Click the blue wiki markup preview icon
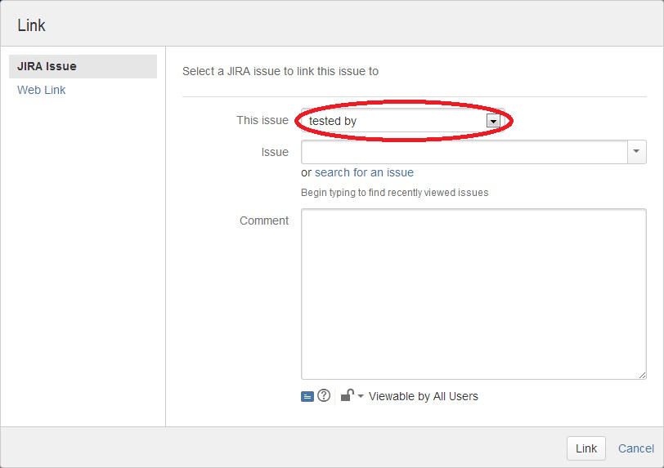This screenshot has height=468, width=664. (307, 396)
